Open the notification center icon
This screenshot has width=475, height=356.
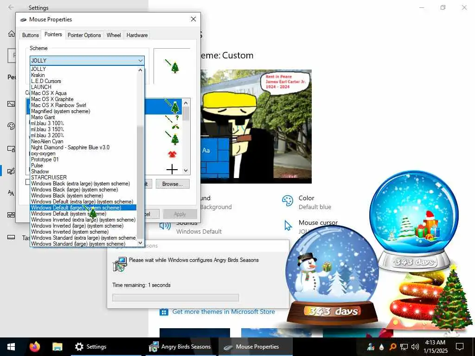pyautogui.click(x=460, y=347)
